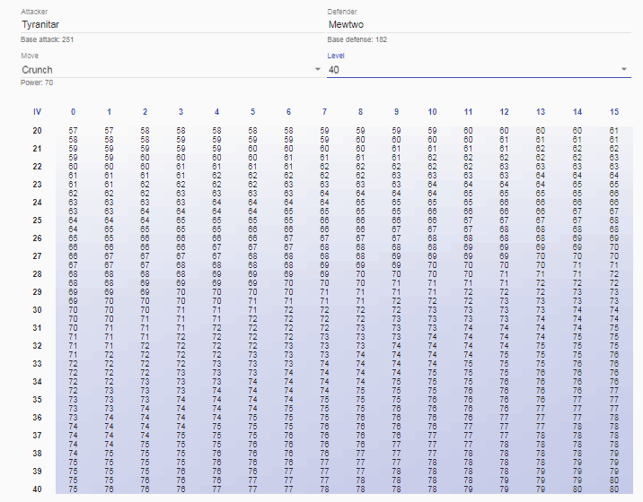Screen dimensions: 643x502
Task: Click the Attacker field containing Tyranitar
Action: (172, 24)
